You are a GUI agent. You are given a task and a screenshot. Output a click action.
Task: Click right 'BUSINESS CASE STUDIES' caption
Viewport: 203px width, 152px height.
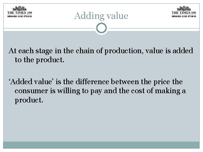tap(184, 16)
